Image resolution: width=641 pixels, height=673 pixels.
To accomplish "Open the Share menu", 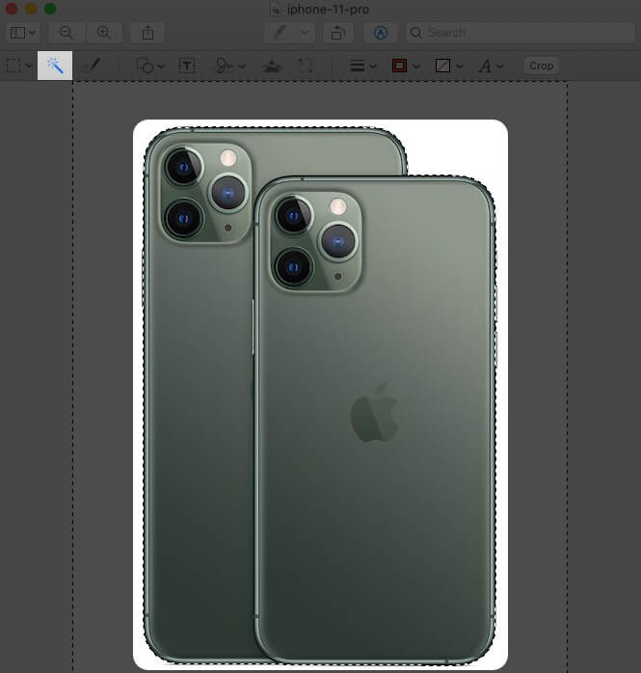I will [x=147, y=33].
